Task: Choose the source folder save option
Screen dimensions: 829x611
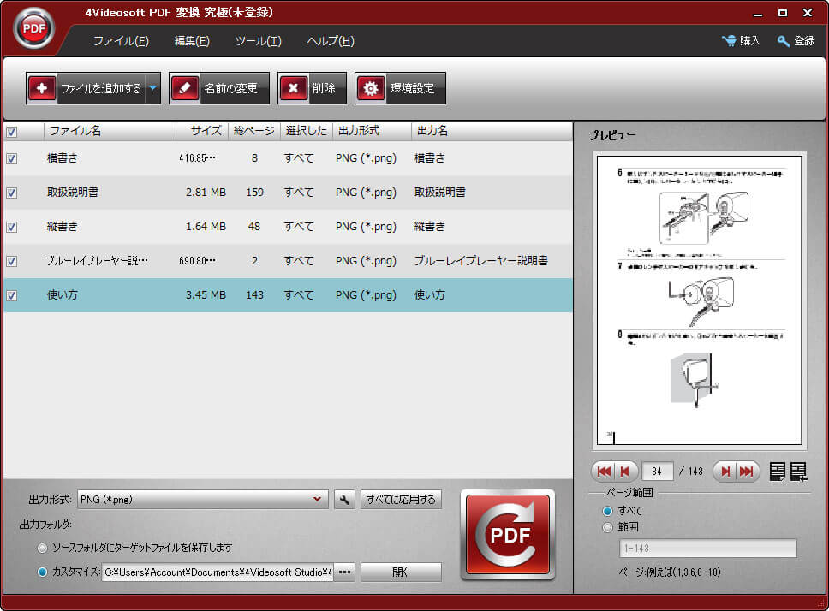Action: click(42, 548)
